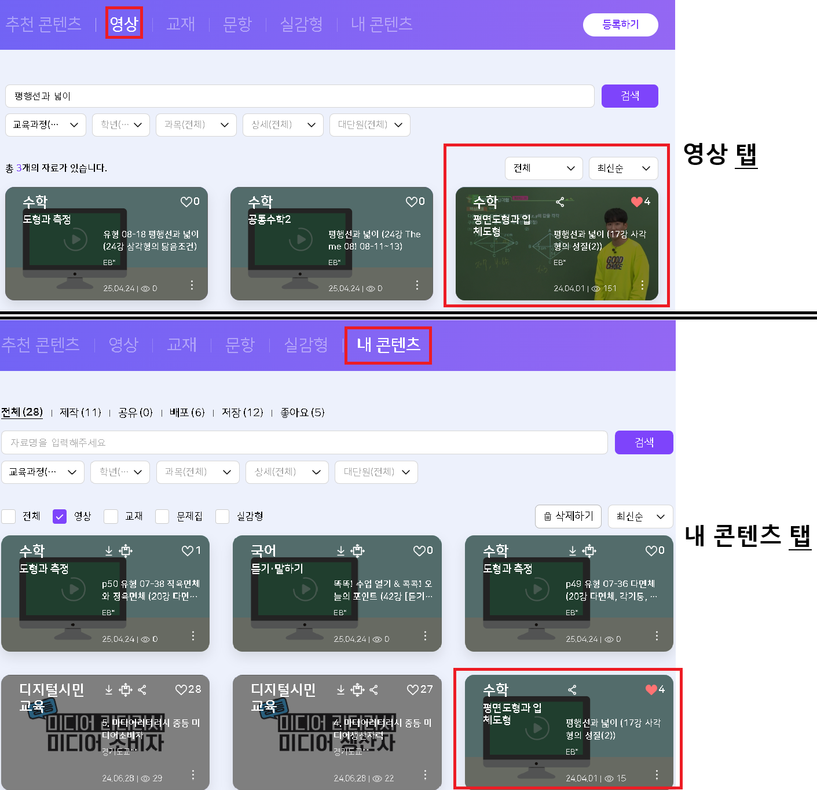Open the 유형 08-18 평행선과 넓이 video card
Screen dimensions: 817x790
pos(107,244)
